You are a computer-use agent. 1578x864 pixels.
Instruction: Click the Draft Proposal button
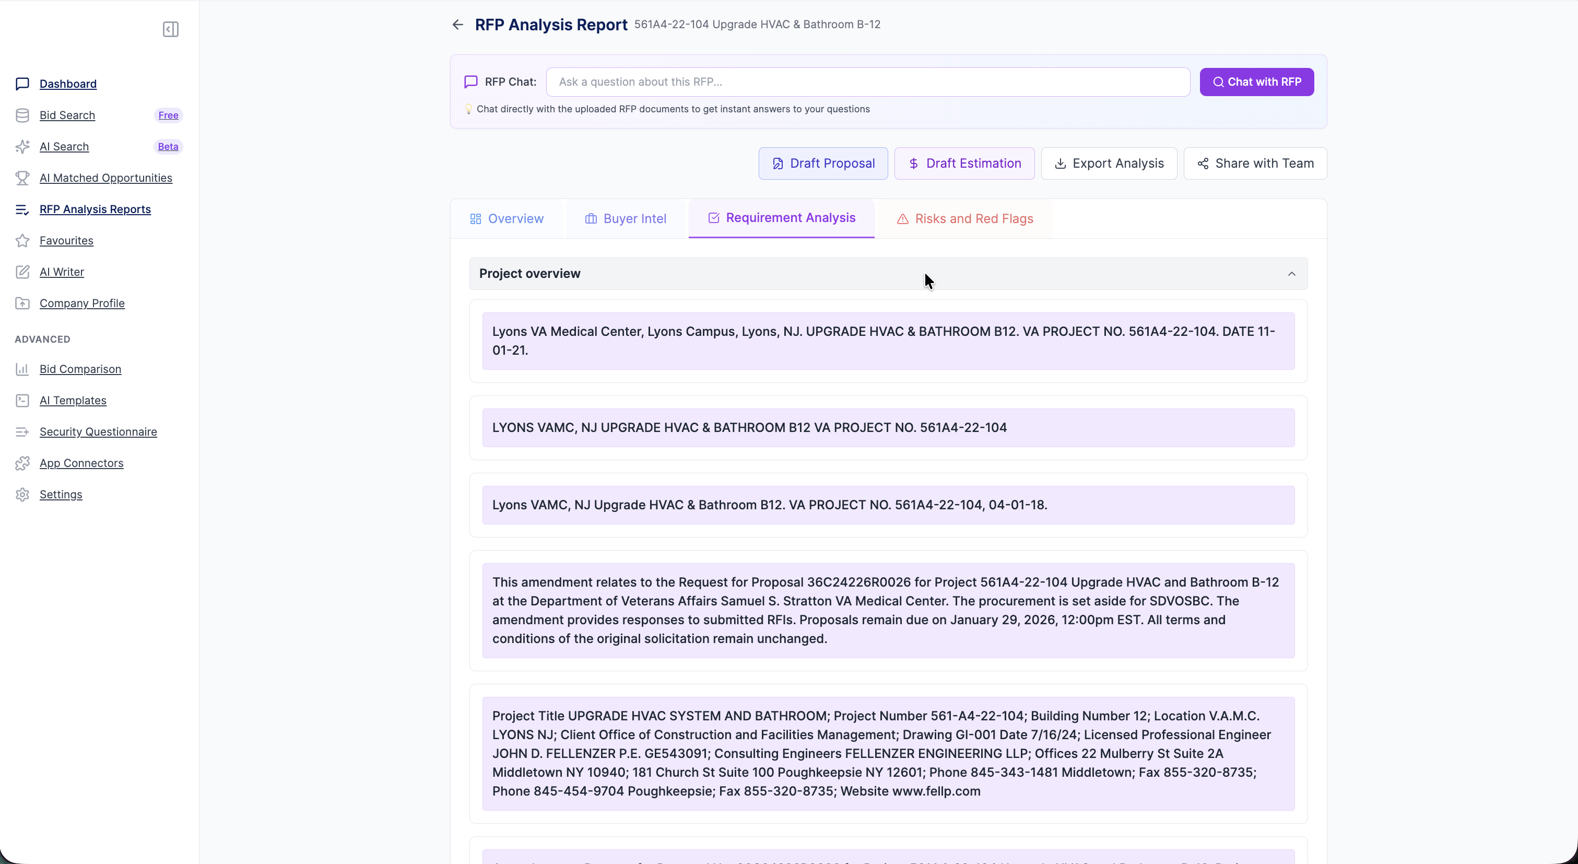[823, 164]
